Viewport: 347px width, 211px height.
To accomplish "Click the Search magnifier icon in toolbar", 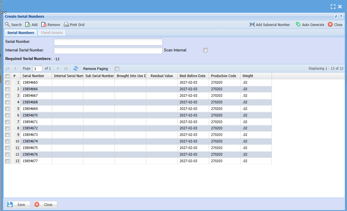I will [x=7, y=25].
